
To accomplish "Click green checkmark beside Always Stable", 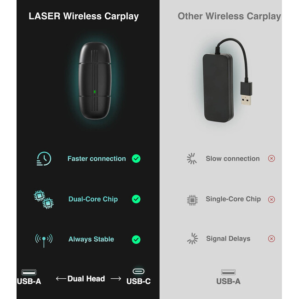I will pos(136,240).
